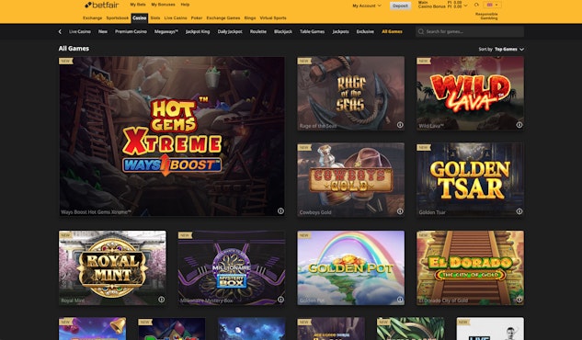Viewport: 582px width, 340px height.
Task: Launch the Golden Pot game thumbnail
Action: (350, 267)
